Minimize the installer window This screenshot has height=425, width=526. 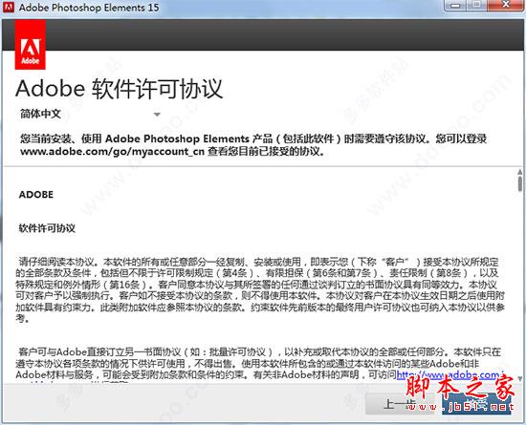pyautogui.click(x=455, y=6)
